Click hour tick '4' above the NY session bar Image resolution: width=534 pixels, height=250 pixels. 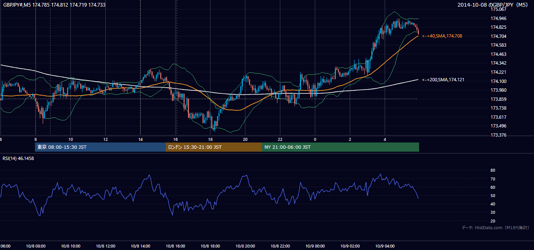click(385, 140)
